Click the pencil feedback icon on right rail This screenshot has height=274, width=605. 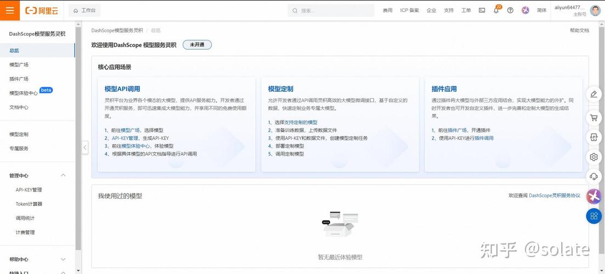pos(594,94)
